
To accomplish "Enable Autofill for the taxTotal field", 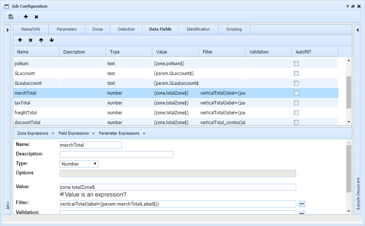I will [296, 103].
